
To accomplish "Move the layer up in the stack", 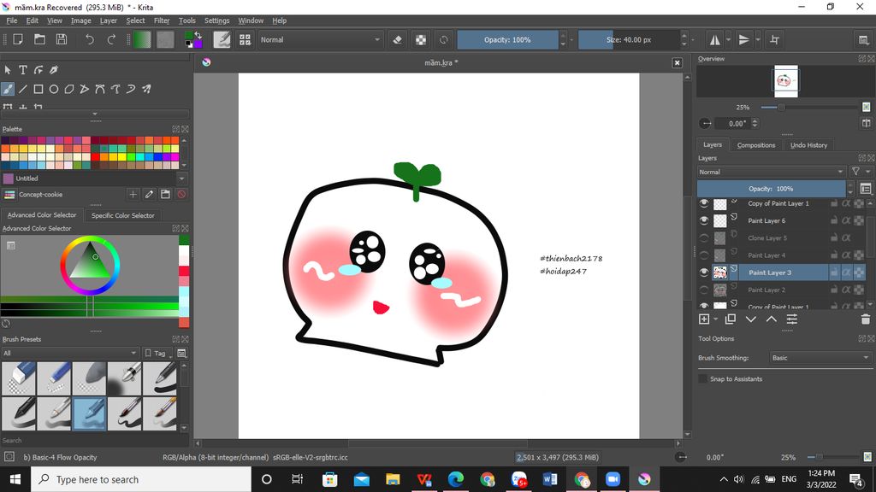I will click(x=772, y=319).
